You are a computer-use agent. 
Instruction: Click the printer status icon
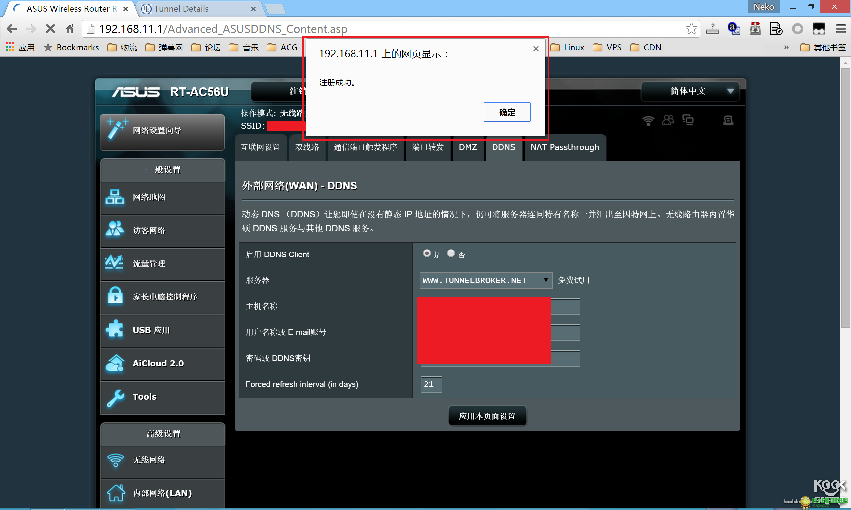point(728,120)
